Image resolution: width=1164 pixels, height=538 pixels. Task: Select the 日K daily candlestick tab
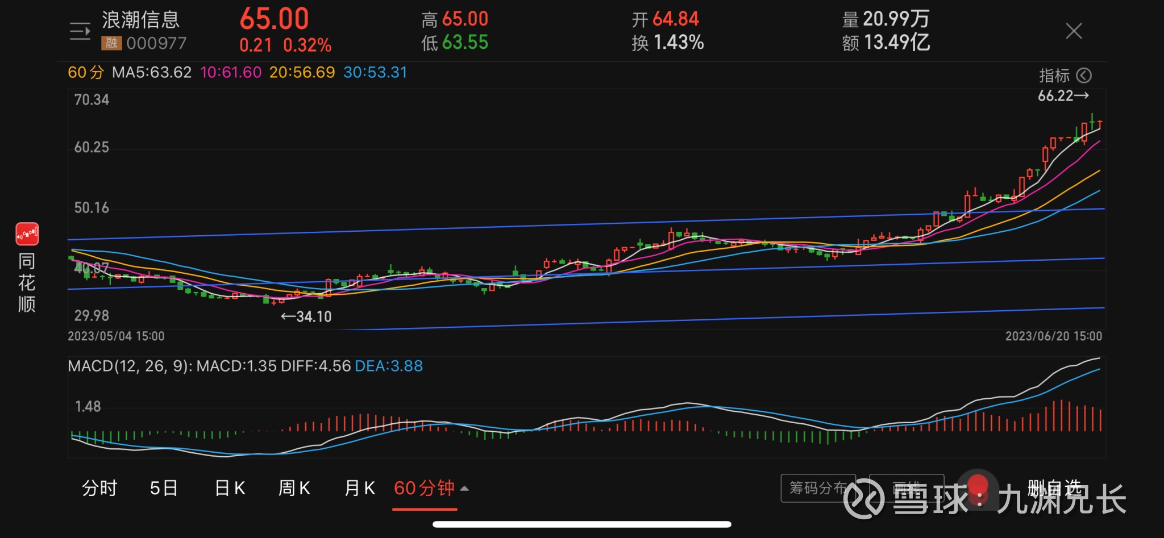coord(230,488)
